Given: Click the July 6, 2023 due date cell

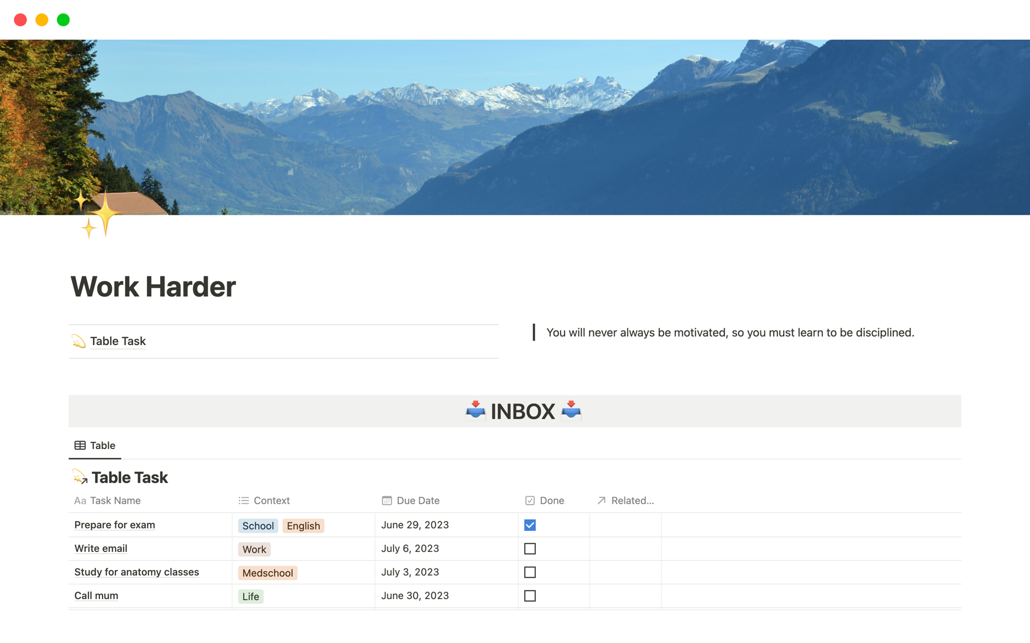Looking at the screenshot, I should pyautogui.click(x=410, y=549).
